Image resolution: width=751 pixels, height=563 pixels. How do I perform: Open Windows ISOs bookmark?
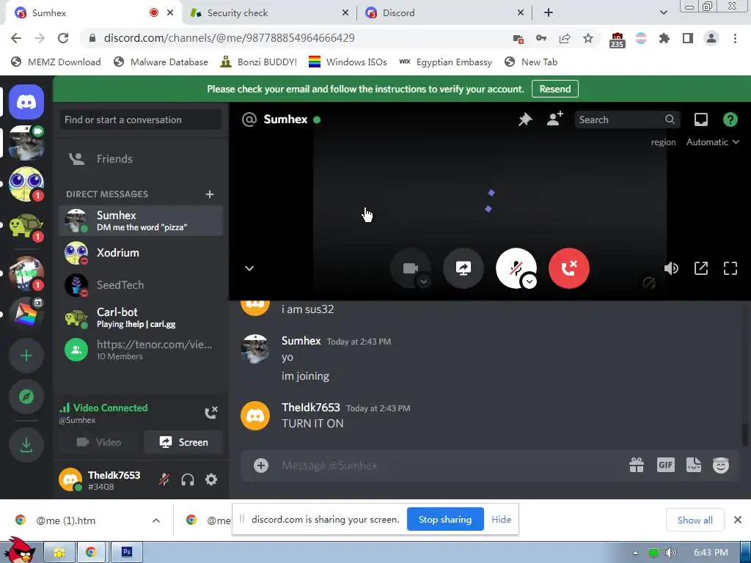(x=347, y=62)
